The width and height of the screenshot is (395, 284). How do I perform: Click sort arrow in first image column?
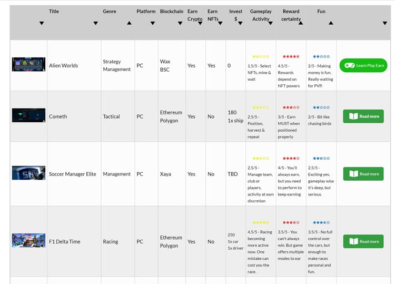(x=42, y=23)
